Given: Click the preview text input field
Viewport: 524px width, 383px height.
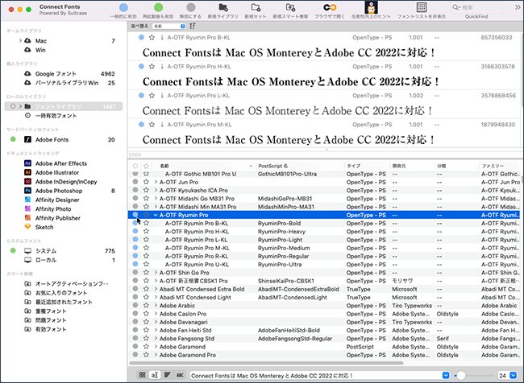Looking at the screenshot, I should [x=316, y=375].
